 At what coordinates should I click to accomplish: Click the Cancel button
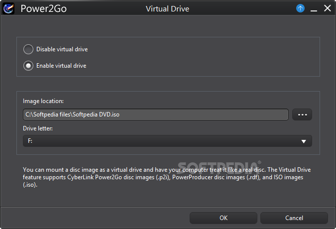pyautogui.click(x=294, y=218)
